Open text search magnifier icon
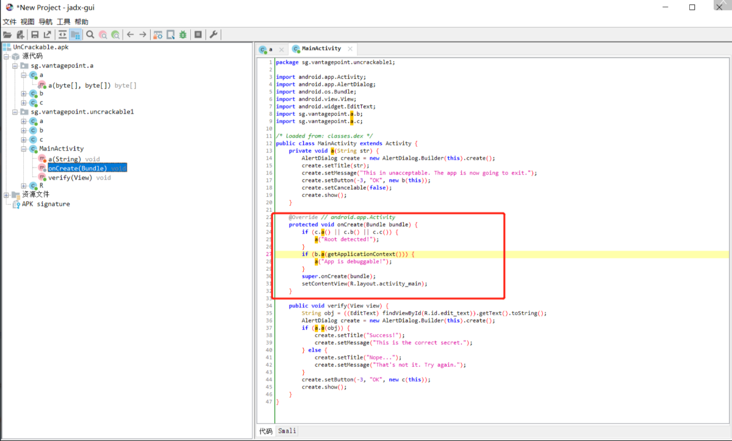The image size is (732, 441). pyautogui.click(x=90, y=35)
